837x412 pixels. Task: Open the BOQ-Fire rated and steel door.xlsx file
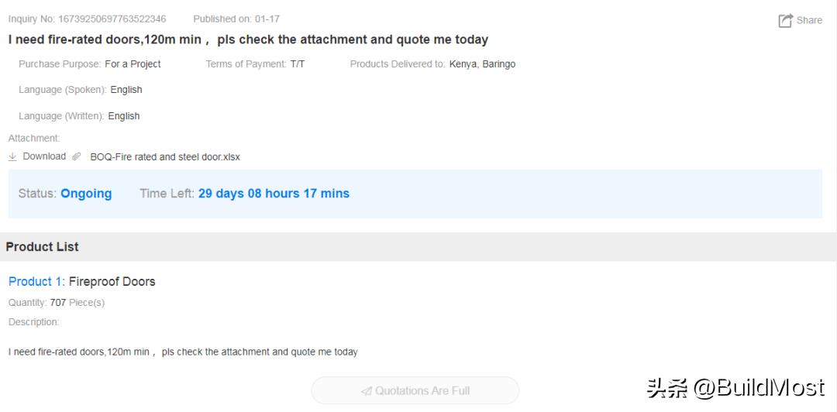[165, 157]
